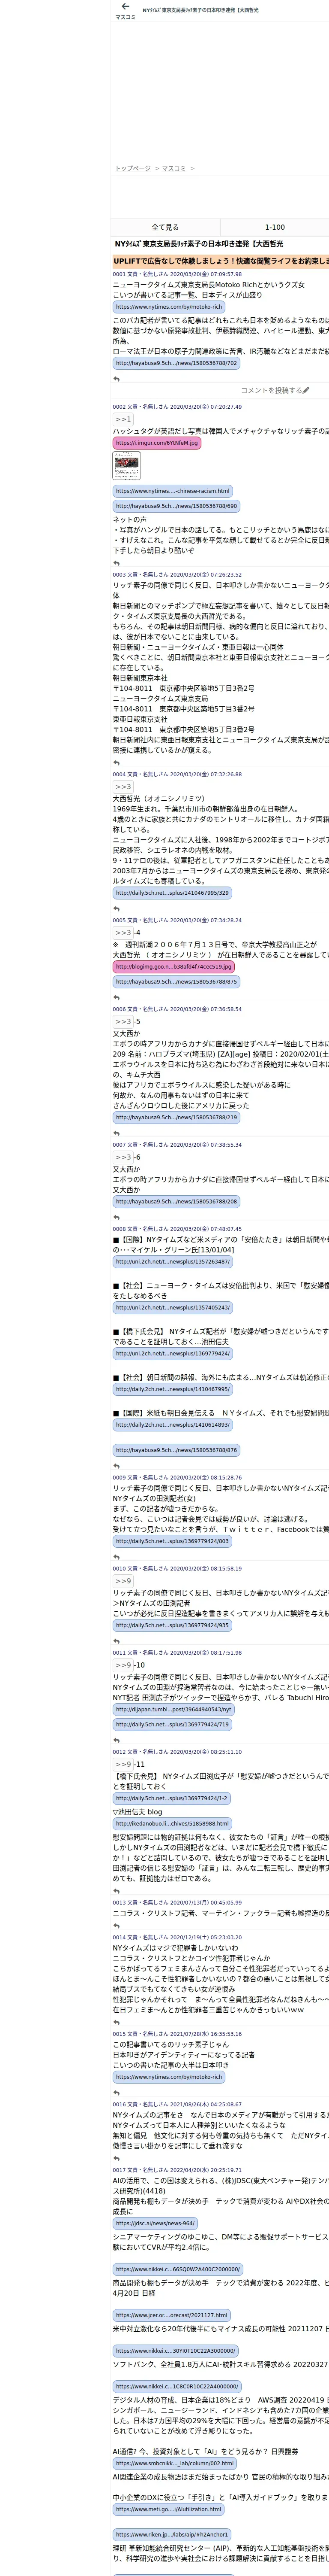Open the i.imgur.com/6YtNfeM.jpg link
Viewport: 329px width, 2576px height.
[x=156, y=442]
